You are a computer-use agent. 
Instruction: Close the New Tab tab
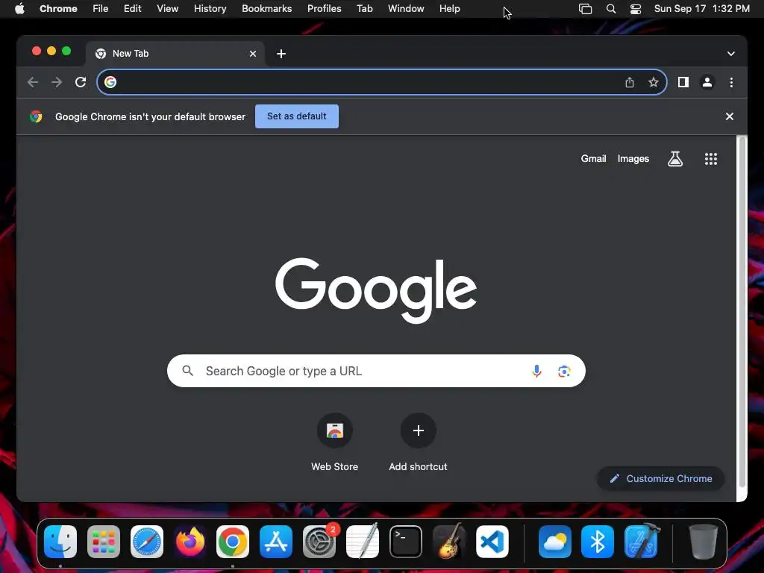252,54
